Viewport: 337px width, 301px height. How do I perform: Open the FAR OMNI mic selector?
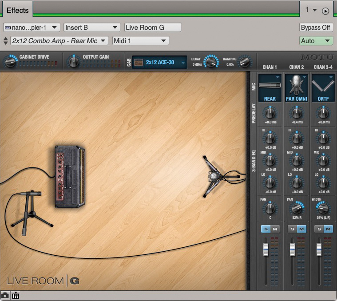[297, 87]
